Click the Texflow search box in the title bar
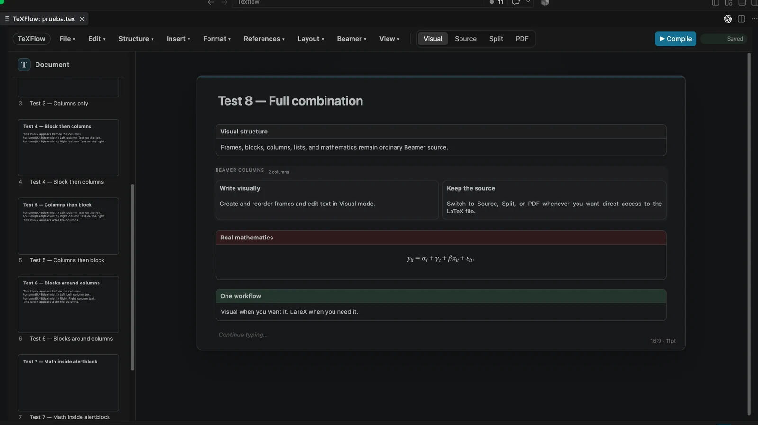This screenshot has height=425, width=758. (x=358, y=2)
